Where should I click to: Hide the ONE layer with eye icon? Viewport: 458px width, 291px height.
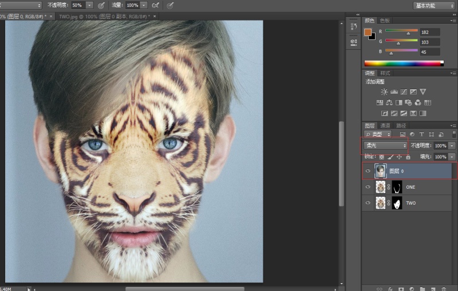coord(368,187)
